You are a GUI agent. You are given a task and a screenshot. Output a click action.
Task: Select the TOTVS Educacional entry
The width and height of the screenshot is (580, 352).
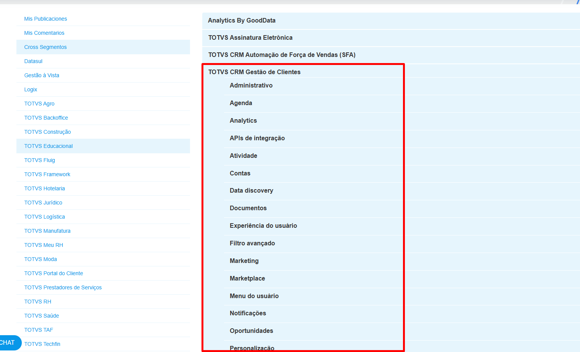(49, 146)
